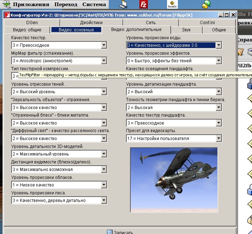This screenshot has width=252, height=234.
Task: Switch to the Conf.ini tab
Action: click(x=207, y=23)
